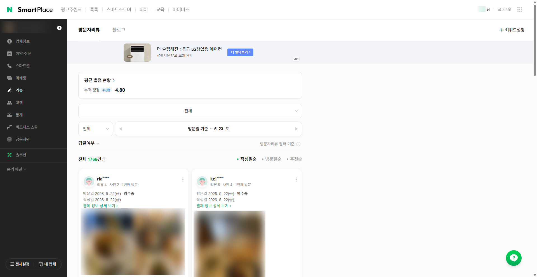Open the 방문일 기준 date range selector
This screenshot has width=537, height=277.
(208, 129)
